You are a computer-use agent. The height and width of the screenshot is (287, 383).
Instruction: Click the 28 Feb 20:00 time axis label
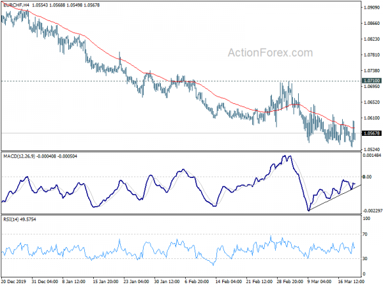[290, 281]
